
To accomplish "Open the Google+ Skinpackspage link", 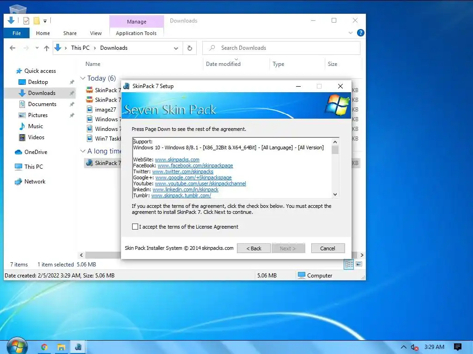I will (x=194, y=177).
